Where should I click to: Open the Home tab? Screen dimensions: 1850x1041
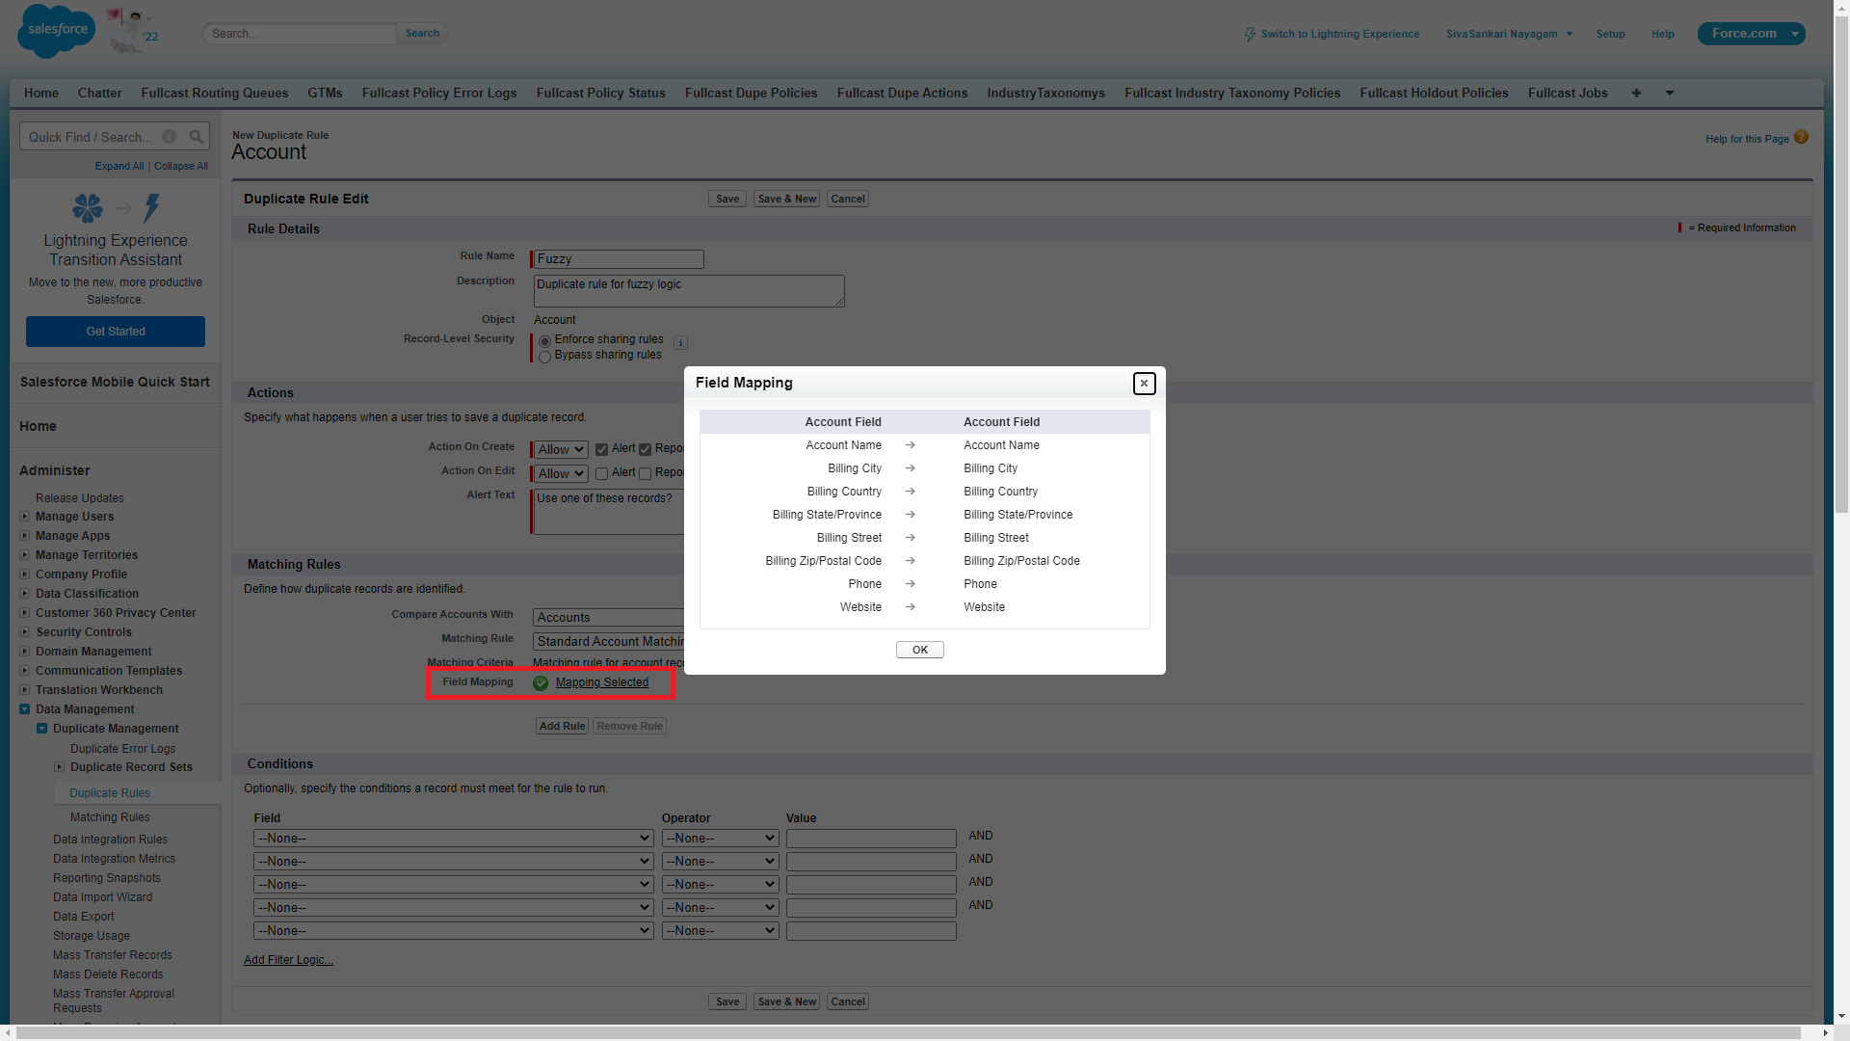pyautogui.click(x=41, y=93)
